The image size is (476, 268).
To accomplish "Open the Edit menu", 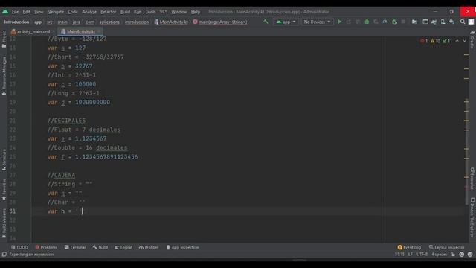I will click(x=27, y=12).
